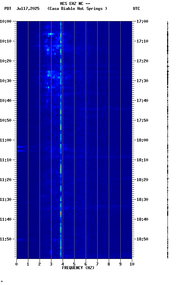Click the 10:00 PDT time label
The image size is (182, 285).
click(6, 21)
